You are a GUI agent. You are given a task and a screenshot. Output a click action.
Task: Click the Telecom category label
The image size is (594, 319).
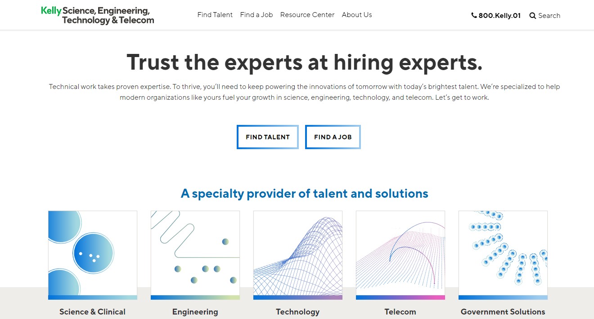(400, 312)
